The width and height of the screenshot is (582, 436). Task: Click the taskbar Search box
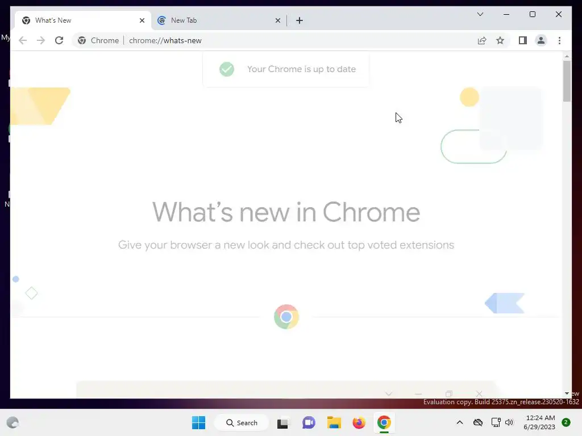[x=242, y=422]
